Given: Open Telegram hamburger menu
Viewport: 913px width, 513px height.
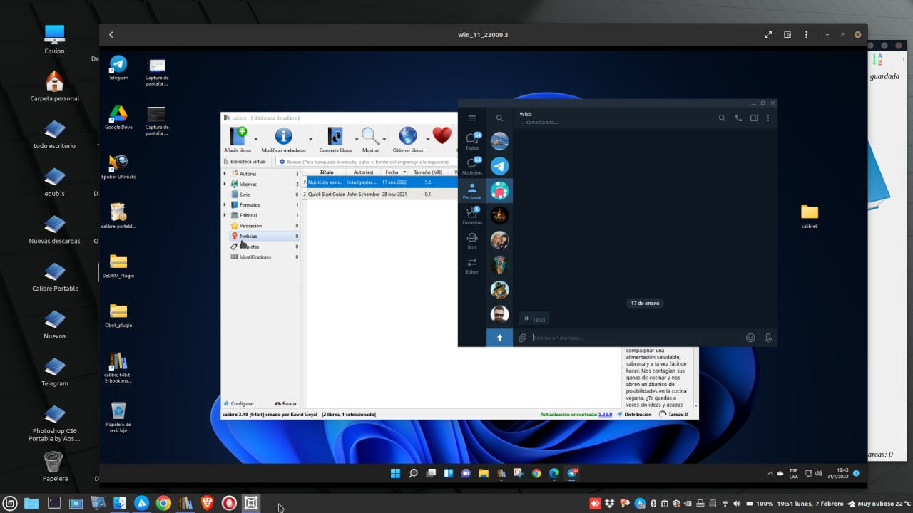Looking at the screenshot, I should 471,118.
